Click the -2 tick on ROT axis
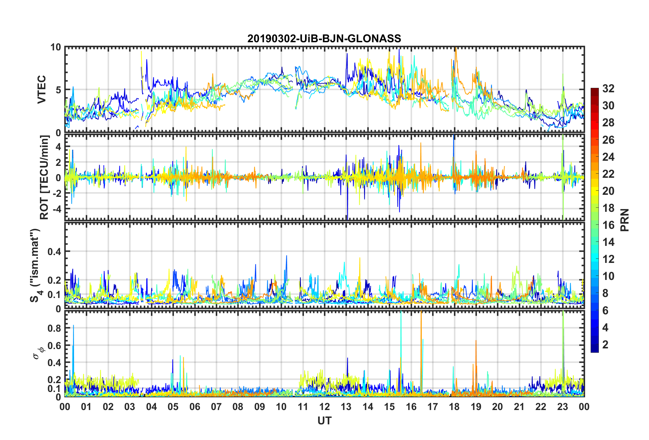The image size is (649, 440). pyautogui.click(x=57, y=193)
